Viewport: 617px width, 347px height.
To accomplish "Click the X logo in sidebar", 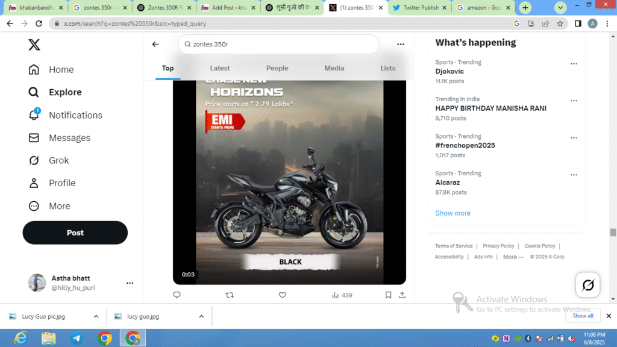I will 34,45.
